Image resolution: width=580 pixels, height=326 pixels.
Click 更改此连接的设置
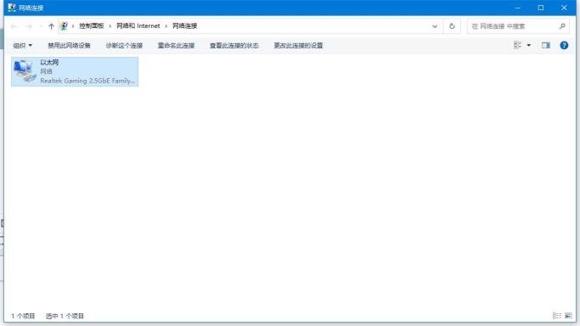click(x=298, y=46)
